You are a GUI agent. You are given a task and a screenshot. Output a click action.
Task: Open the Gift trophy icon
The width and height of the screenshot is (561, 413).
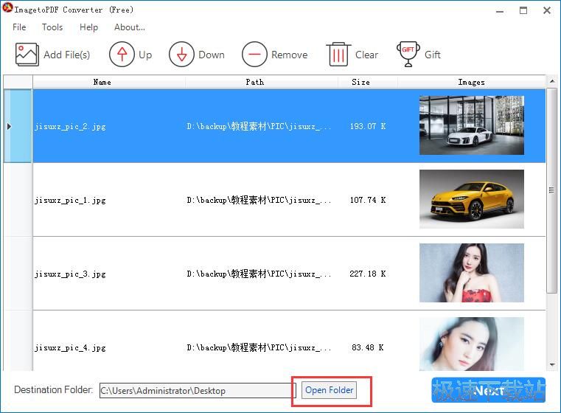tap(408, 55)
